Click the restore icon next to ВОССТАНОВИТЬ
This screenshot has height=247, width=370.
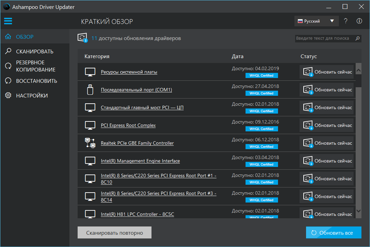pyautogui.click(x=8, y=81)
